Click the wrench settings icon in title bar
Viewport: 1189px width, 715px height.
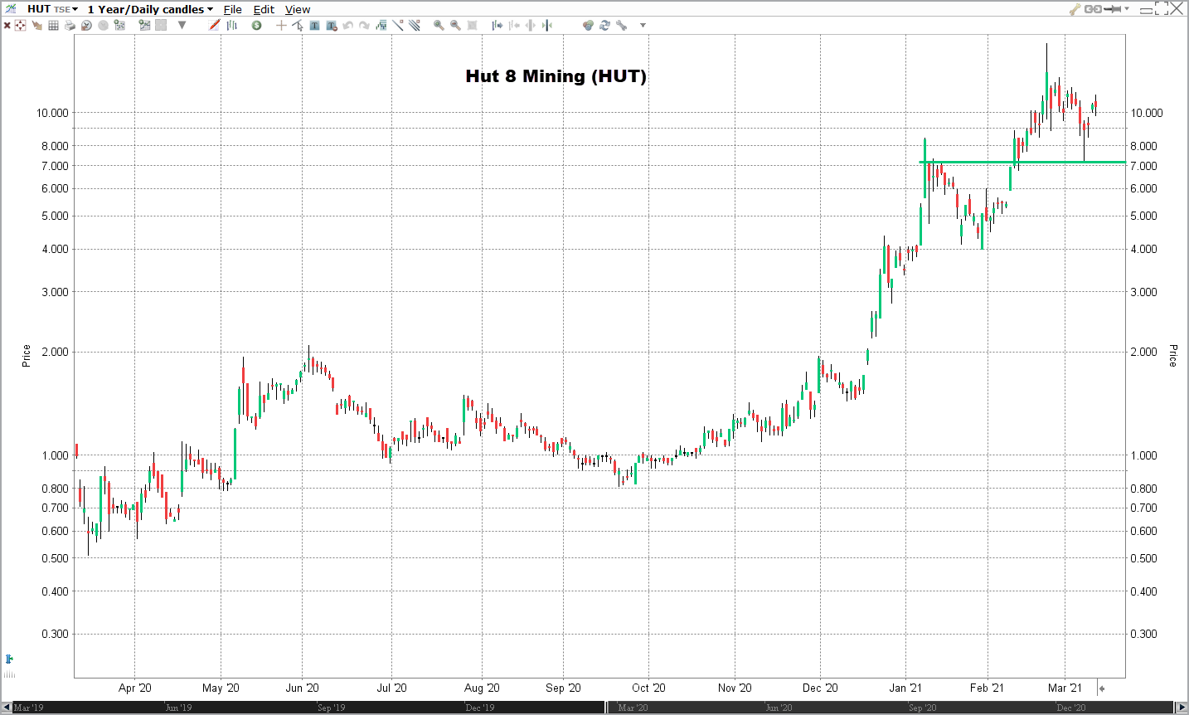tap(1075, 9)
